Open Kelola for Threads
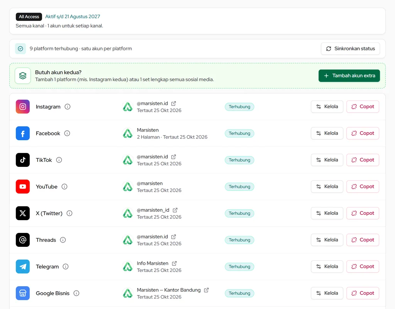Image resolution: width=395 pixels, height=309 pixels. point(327,240)
